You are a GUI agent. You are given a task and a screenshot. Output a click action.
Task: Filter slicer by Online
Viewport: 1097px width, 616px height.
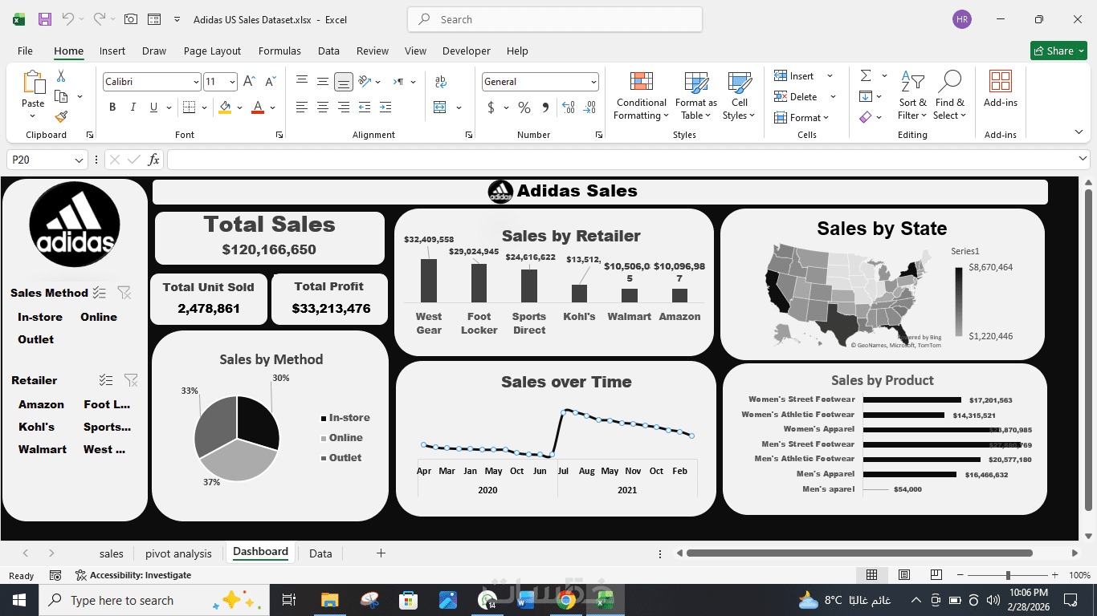click(x=99, y=317)
